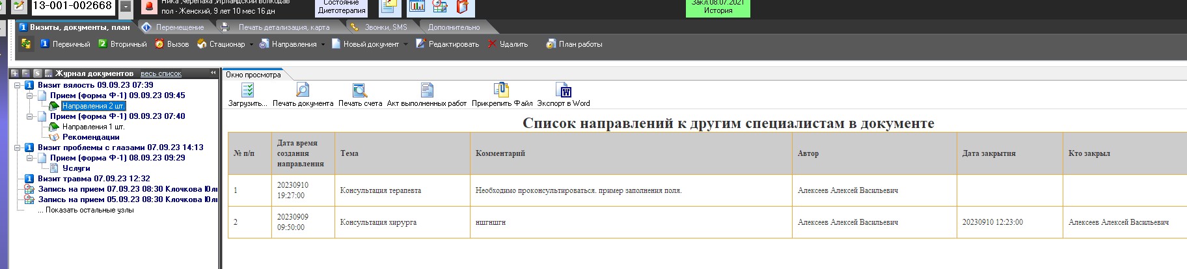Click the Прикрепить Файл attach icon
This screenshot has width=1187, height=269.
pos(501,90)
